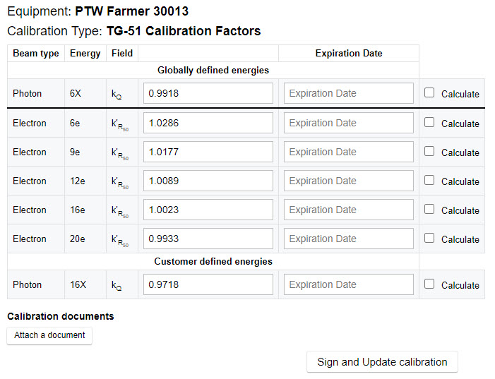Focus the 16e factor field 1.0023

tap(208, 210)
